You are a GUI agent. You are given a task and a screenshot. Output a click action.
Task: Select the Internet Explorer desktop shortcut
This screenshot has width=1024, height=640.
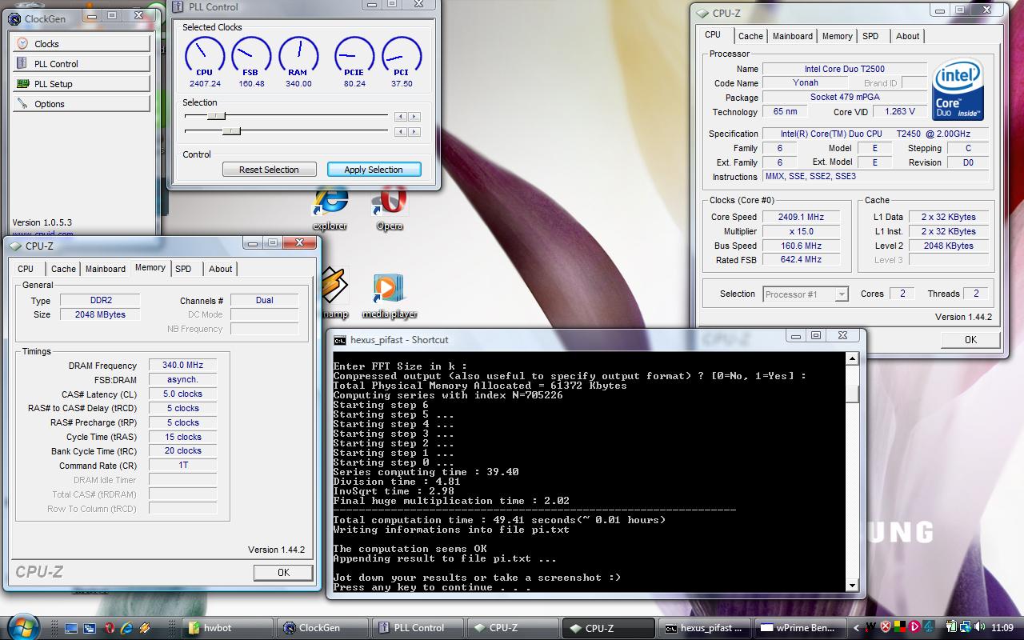tap(330, 210)
